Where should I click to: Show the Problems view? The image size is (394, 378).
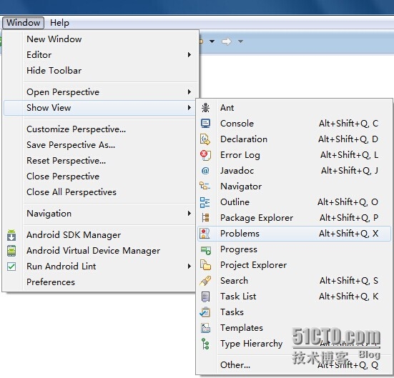point(294,234)
